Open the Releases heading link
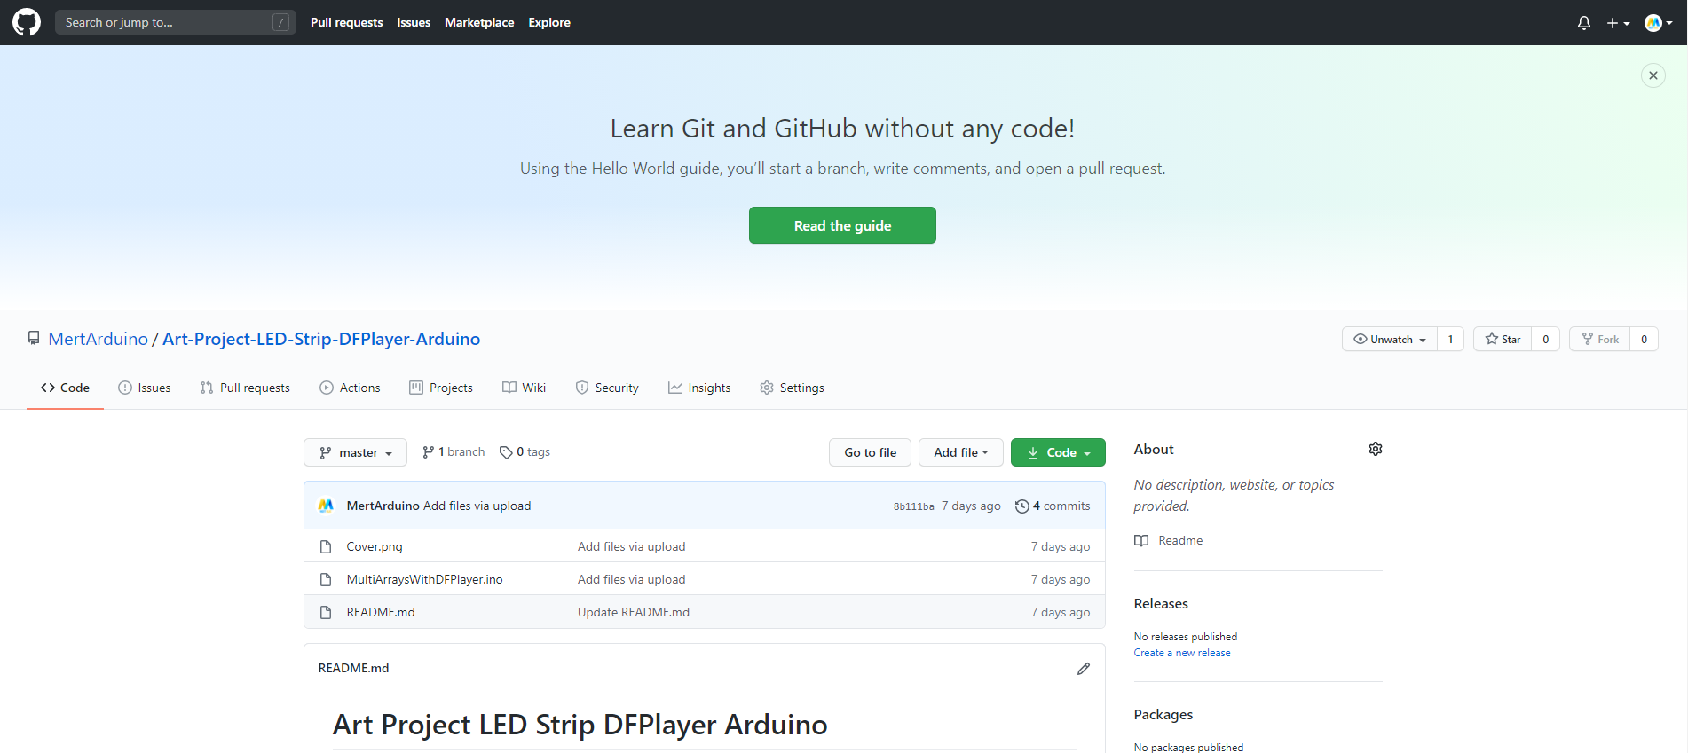1688x753 pixels. click(1161, 603)
